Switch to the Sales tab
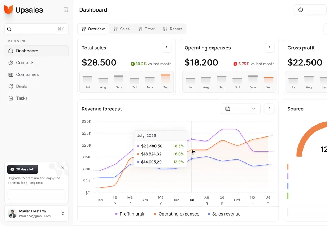This screenshot has height=226, width=327. (122, 29)
